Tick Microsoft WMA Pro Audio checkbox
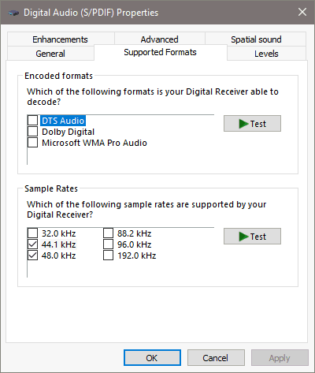 pyautogui.click(x=32, y=143)
